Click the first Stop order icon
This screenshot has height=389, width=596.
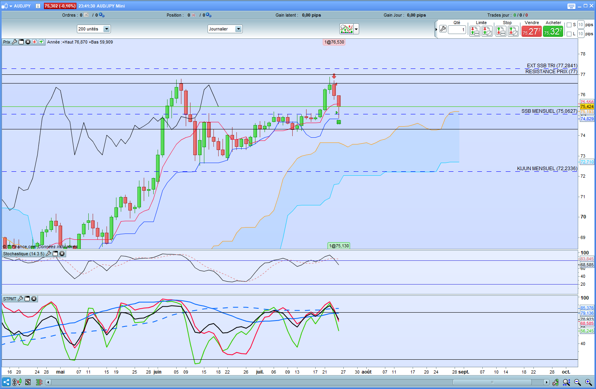(501, 31)
